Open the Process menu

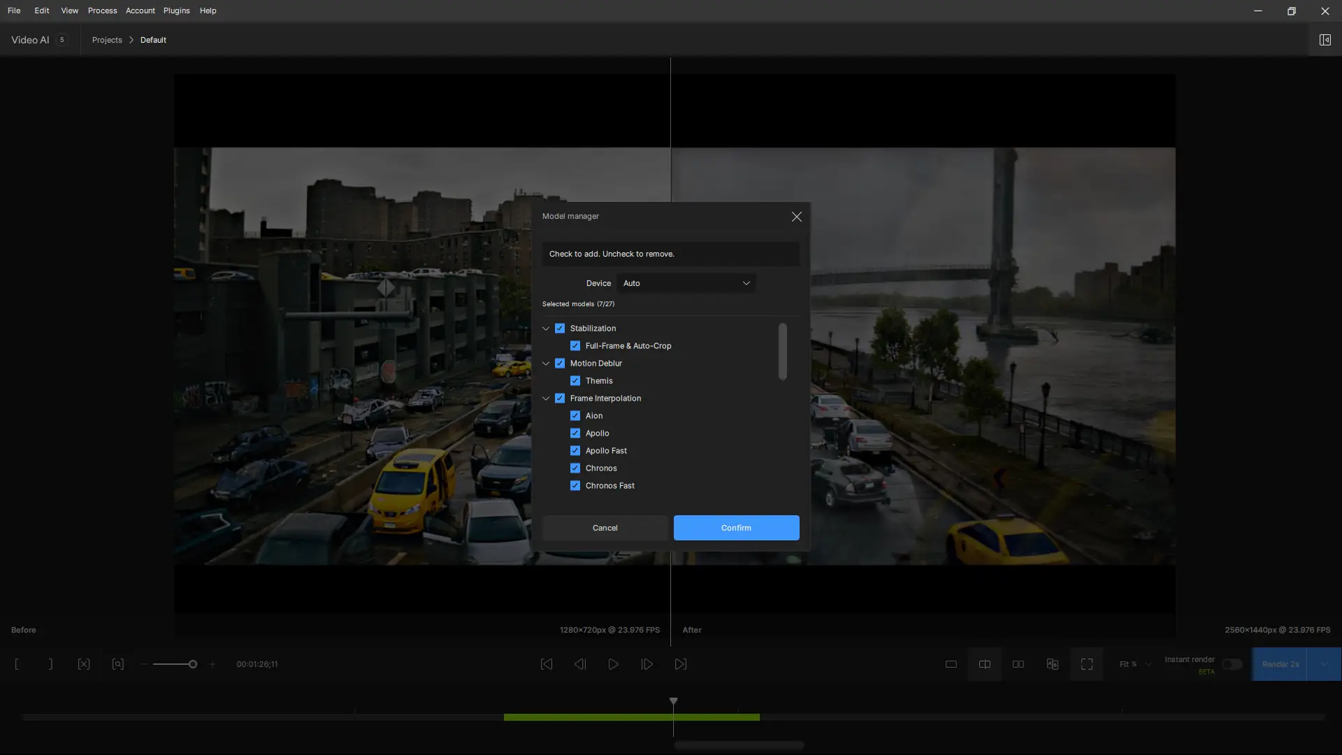(102, 10)
